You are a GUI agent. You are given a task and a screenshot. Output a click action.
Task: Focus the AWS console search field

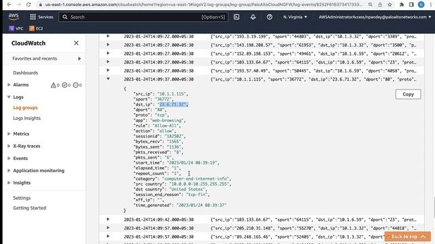[x=143, y=17]
